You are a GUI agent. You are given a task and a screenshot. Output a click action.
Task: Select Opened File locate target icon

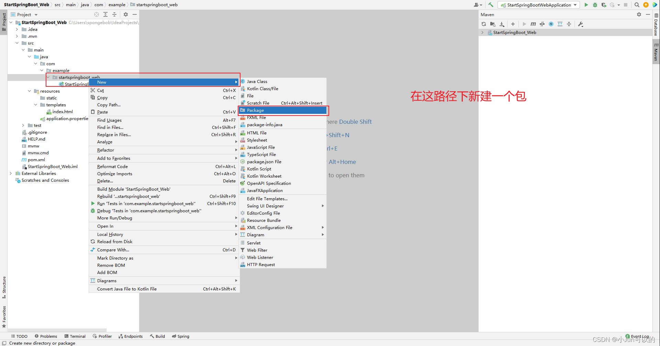click(97, 14)
